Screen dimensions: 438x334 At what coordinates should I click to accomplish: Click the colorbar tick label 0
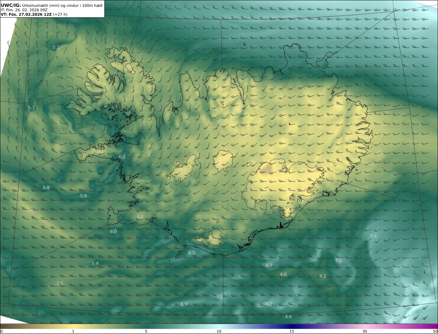click(1, 331)
